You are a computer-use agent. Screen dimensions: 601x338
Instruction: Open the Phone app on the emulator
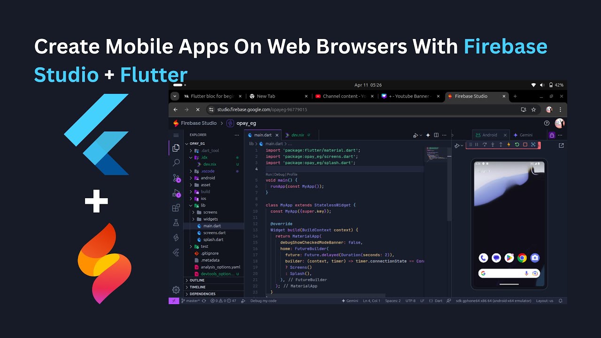(x=483, y=258)
